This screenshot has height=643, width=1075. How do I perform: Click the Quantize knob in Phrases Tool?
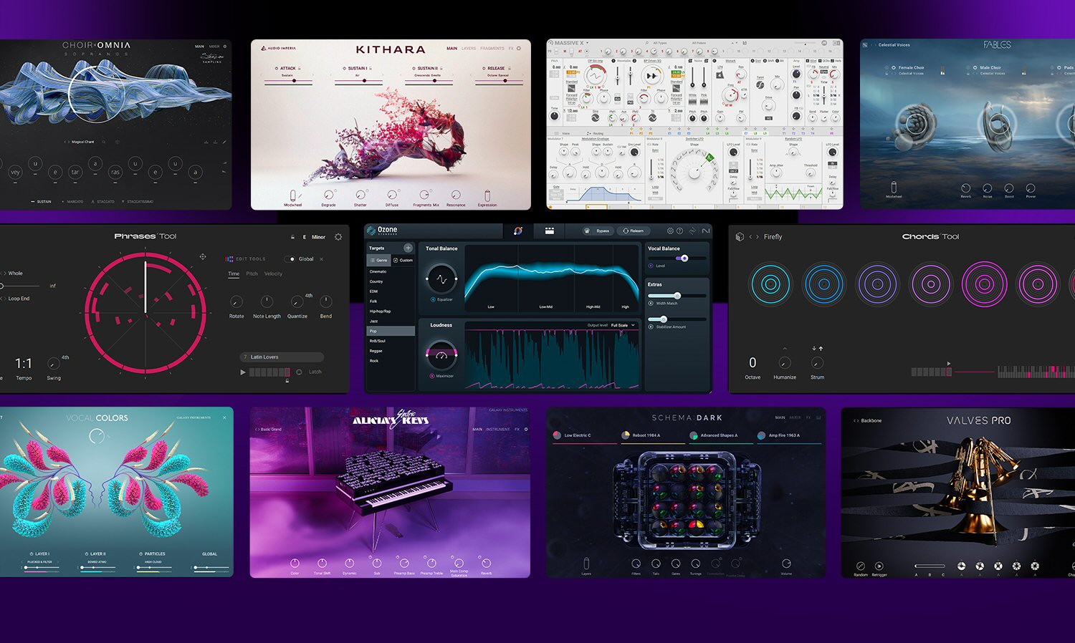point(297,302)
